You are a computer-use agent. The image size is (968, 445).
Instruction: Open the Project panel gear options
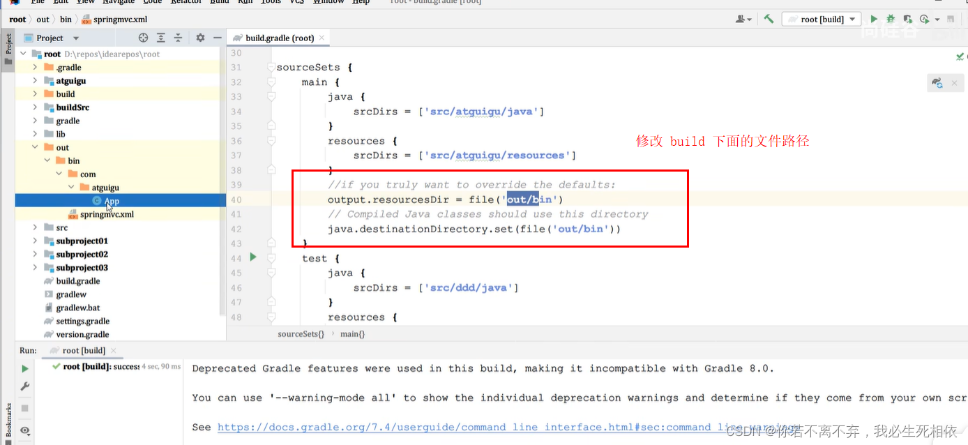200,38
